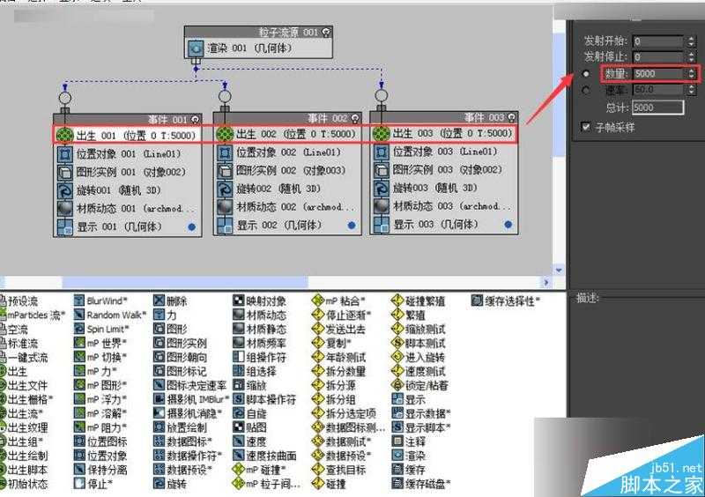The height and width of the screenshot is (497, 705).
Task: Click 数量 spinner arrows
Action: point(691,73)
